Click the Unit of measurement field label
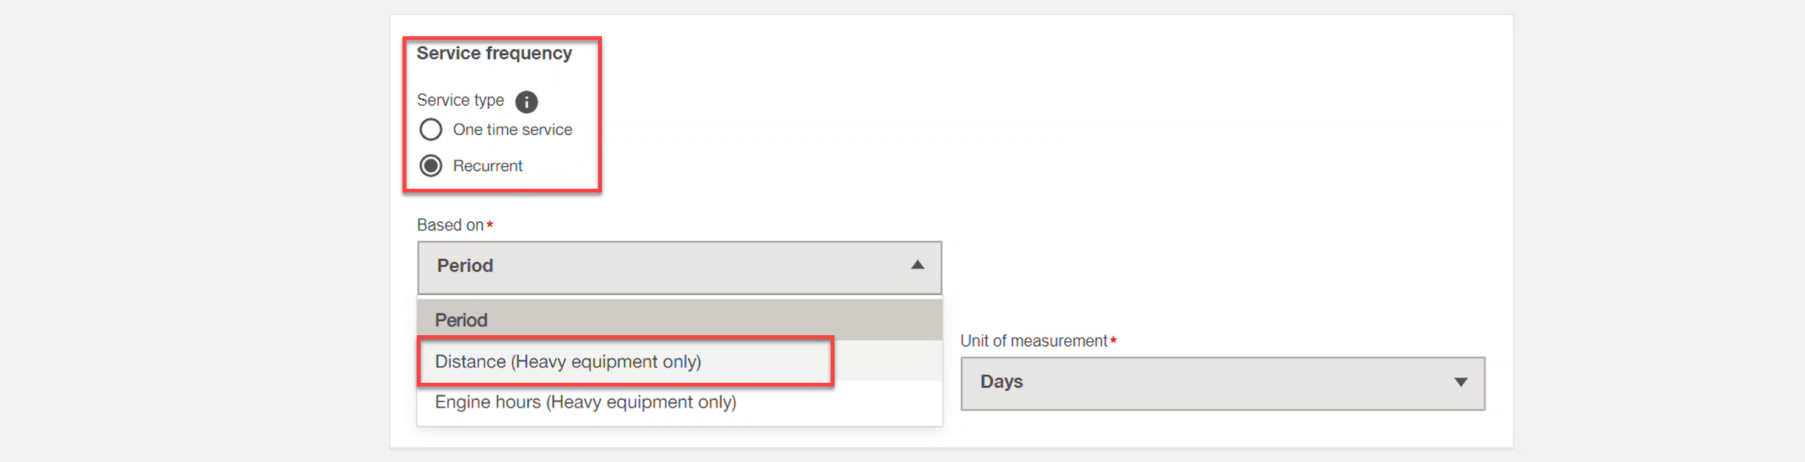 click(x=1034, y=341)
